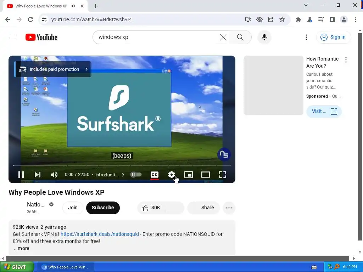
Task: Install app icon in address bar
Action: [248, 19]
